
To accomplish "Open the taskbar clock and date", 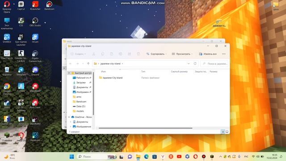I will coord(272,157).
